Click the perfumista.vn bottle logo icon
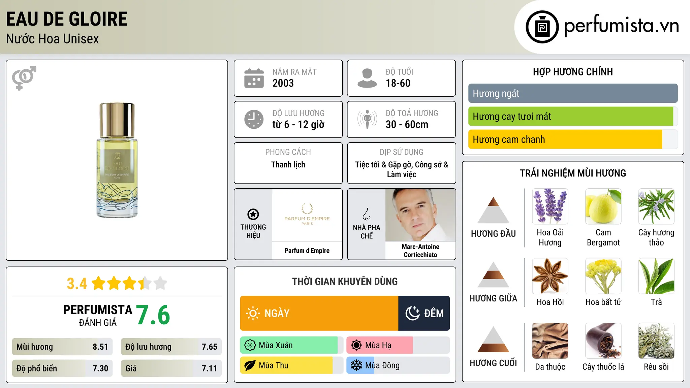 coord(542,27)
